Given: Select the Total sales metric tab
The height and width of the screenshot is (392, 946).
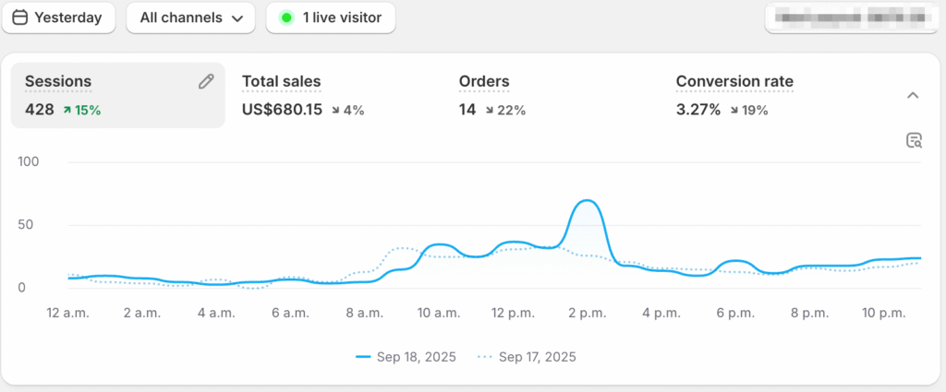Looking at the screenshot, I should [x=282, y=81].
